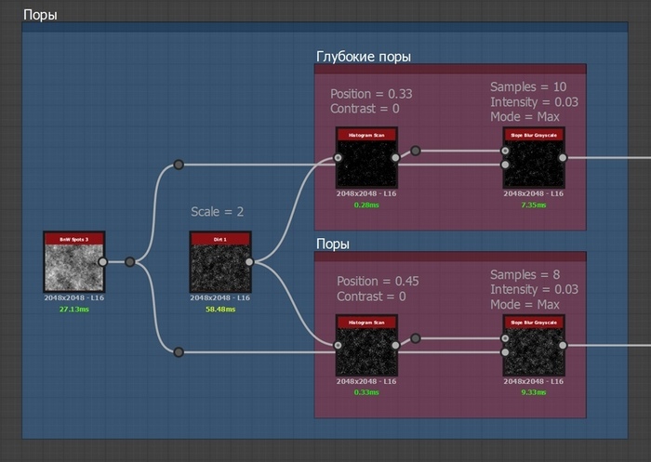Click the 0.28ms timing label

tap(366, 205)
